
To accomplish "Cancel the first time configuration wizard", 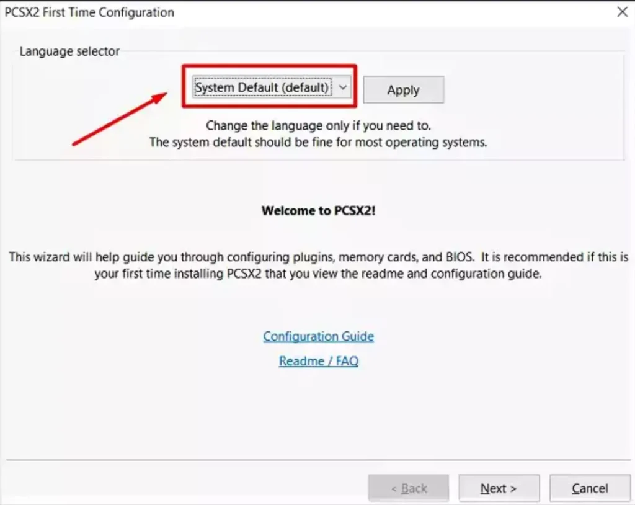I will (x=590, y=488).
